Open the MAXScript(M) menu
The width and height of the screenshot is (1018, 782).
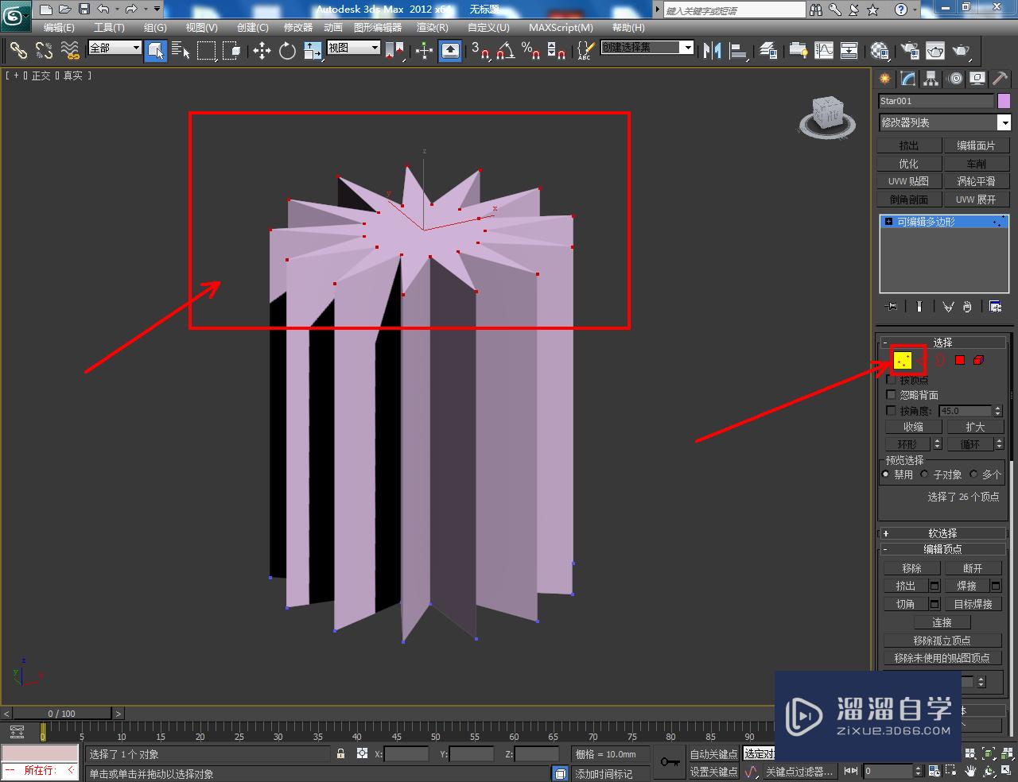tap(561, 27)
